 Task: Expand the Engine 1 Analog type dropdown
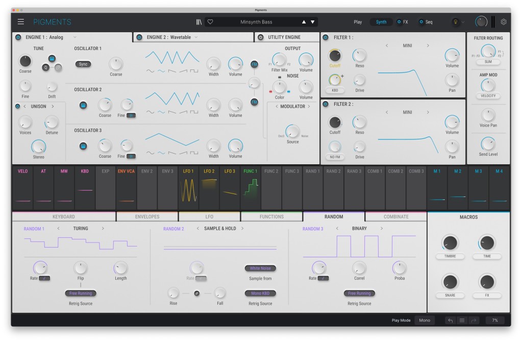75,37
